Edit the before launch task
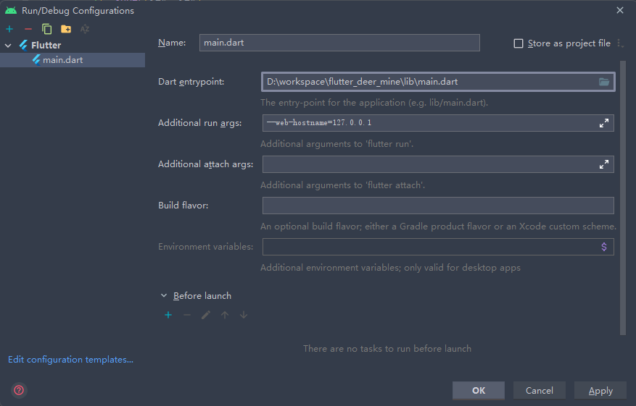Screen dimensions: 636x406 click(206, 315)
